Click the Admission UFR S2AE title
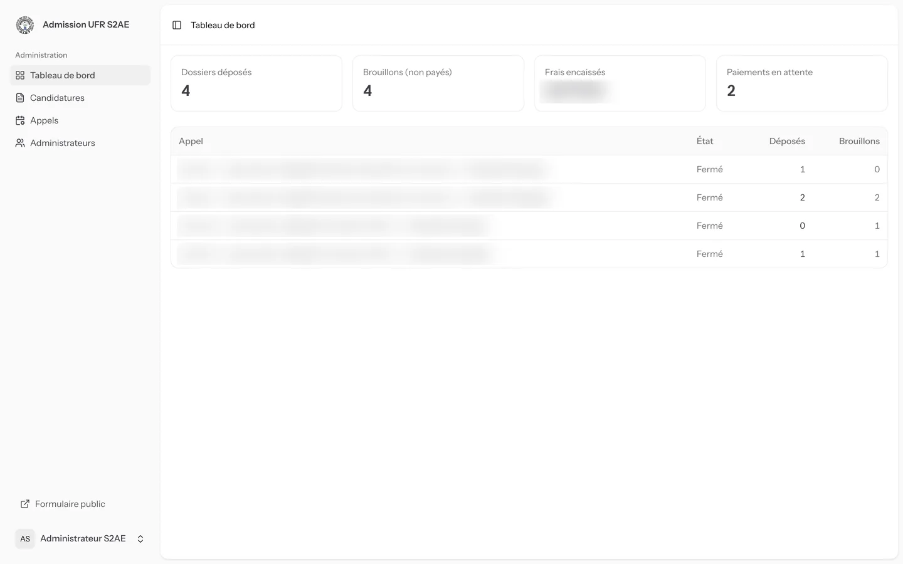903x564 pixels. click(86, 24)
